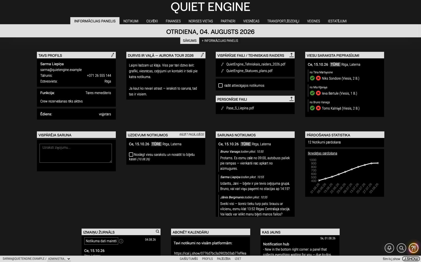Click Rādīt pagājušos in Uzdevumi panel
The width and height of the screenshot is (421, 262).
[192, 135]
